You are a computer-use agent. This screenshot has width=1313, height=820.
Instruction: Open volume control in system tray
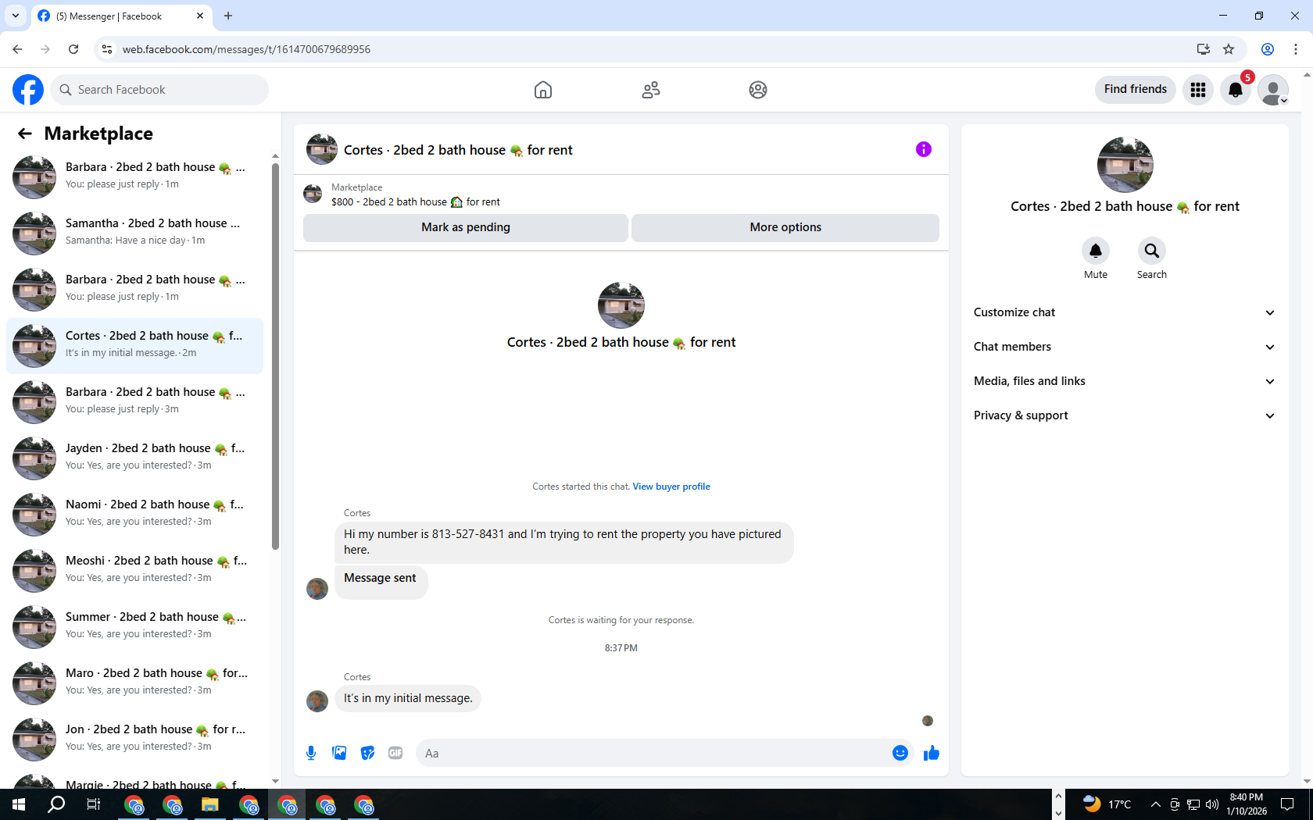(x=1212, y=804)
